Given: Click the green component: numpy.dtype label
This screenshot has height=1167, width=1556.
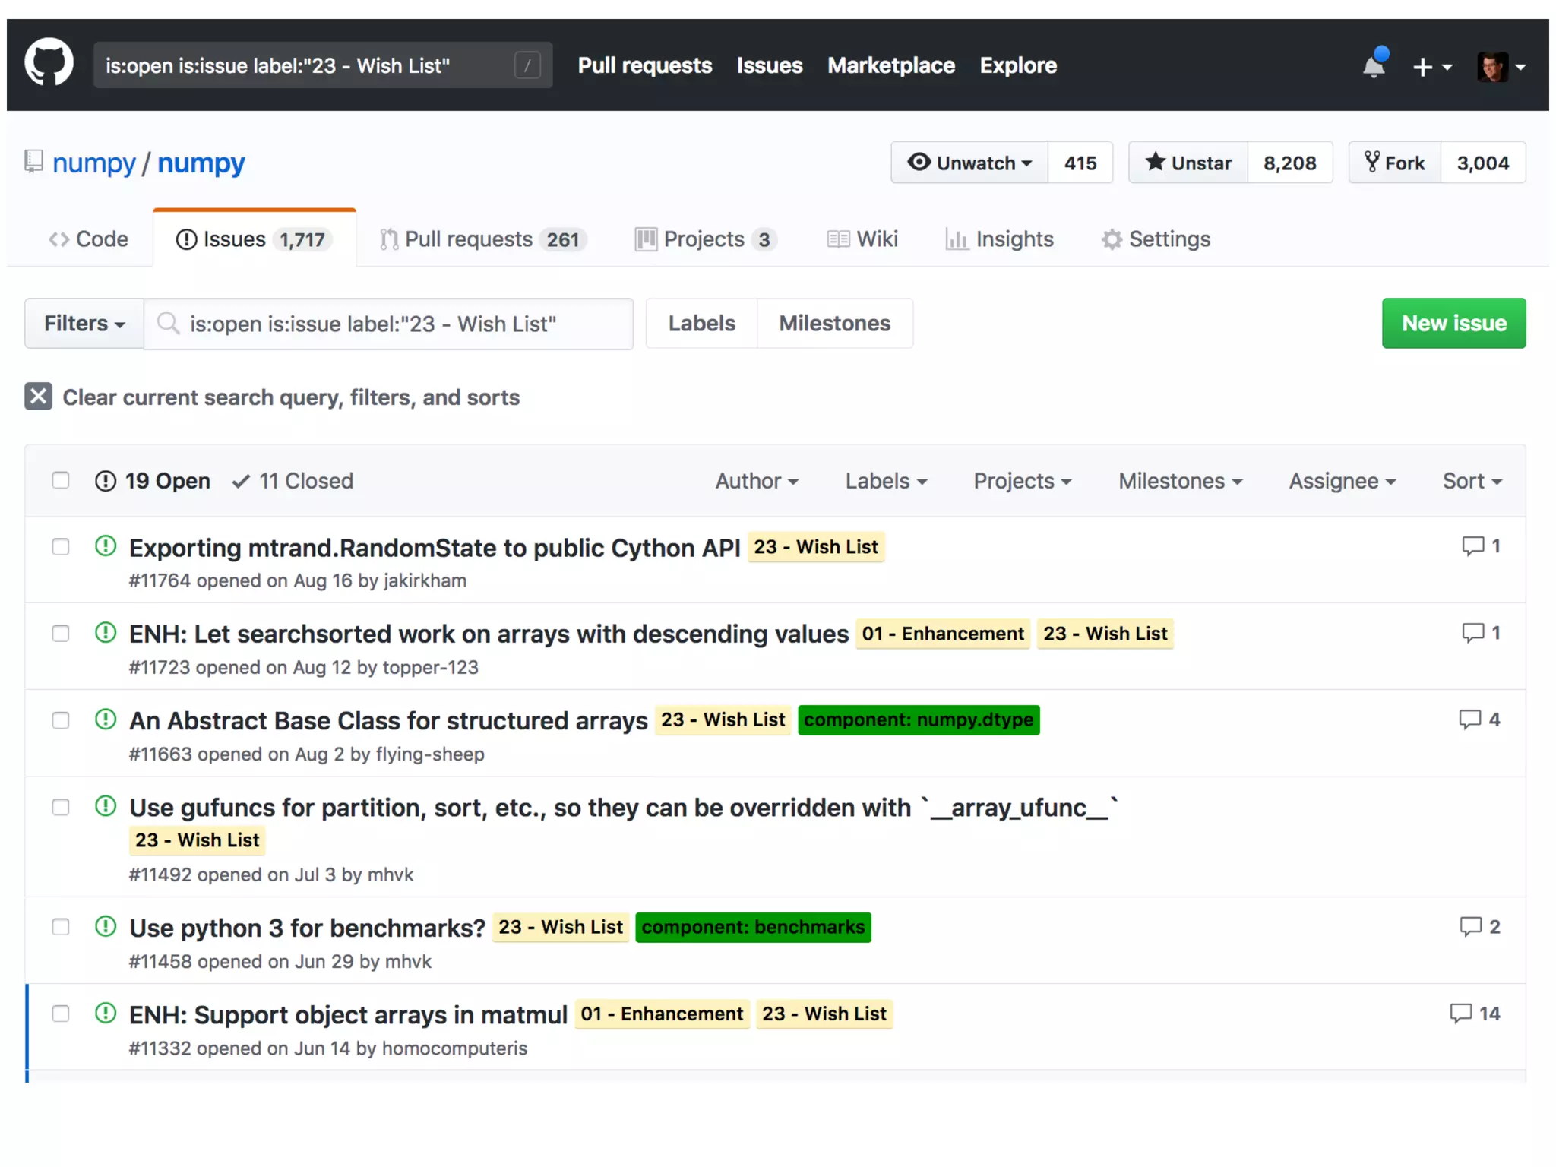Looking at the screenshot, I should tap(918, 719).
